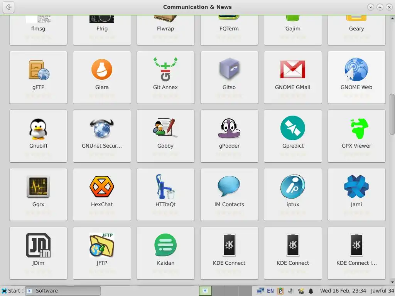Click the Gitso cube icon
The image size is (395, 296).
229,69
